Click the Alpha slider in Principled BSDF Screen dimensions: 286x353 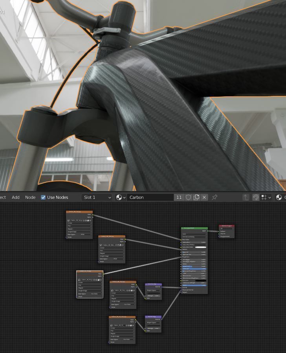coord(194,285)
